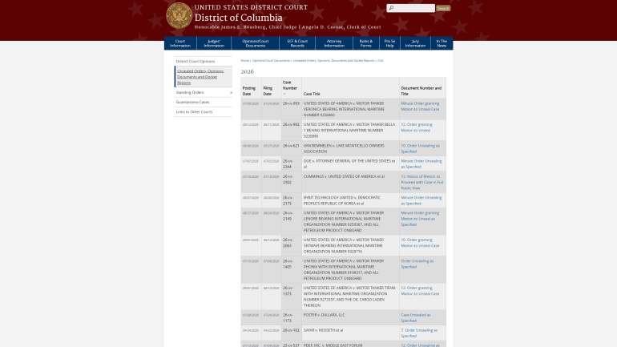Viewport: 617px width, 347px height.
Task: Open order 12 for MOTOR TANKER BELLA 1
Action: pyautogui.click(x=417, y=127)
